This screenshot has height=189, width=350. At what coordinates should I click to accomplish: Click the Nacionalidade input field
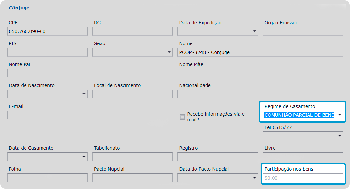[x=218, y=94]
